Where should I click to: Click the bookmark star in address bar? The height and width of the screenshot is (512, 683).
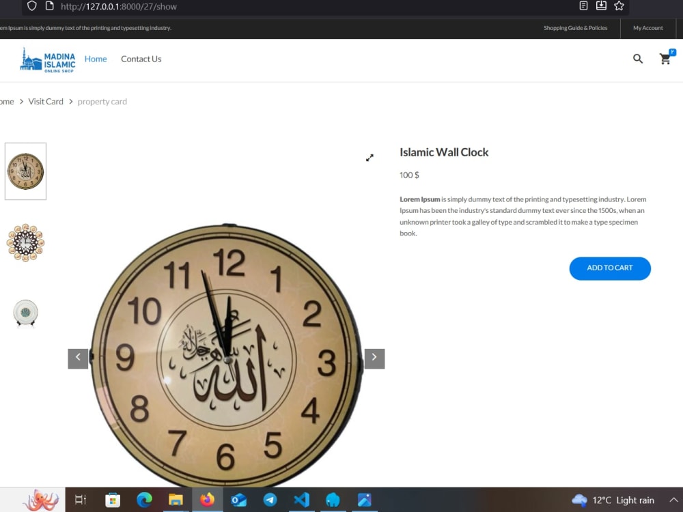[x=619, y=6]
